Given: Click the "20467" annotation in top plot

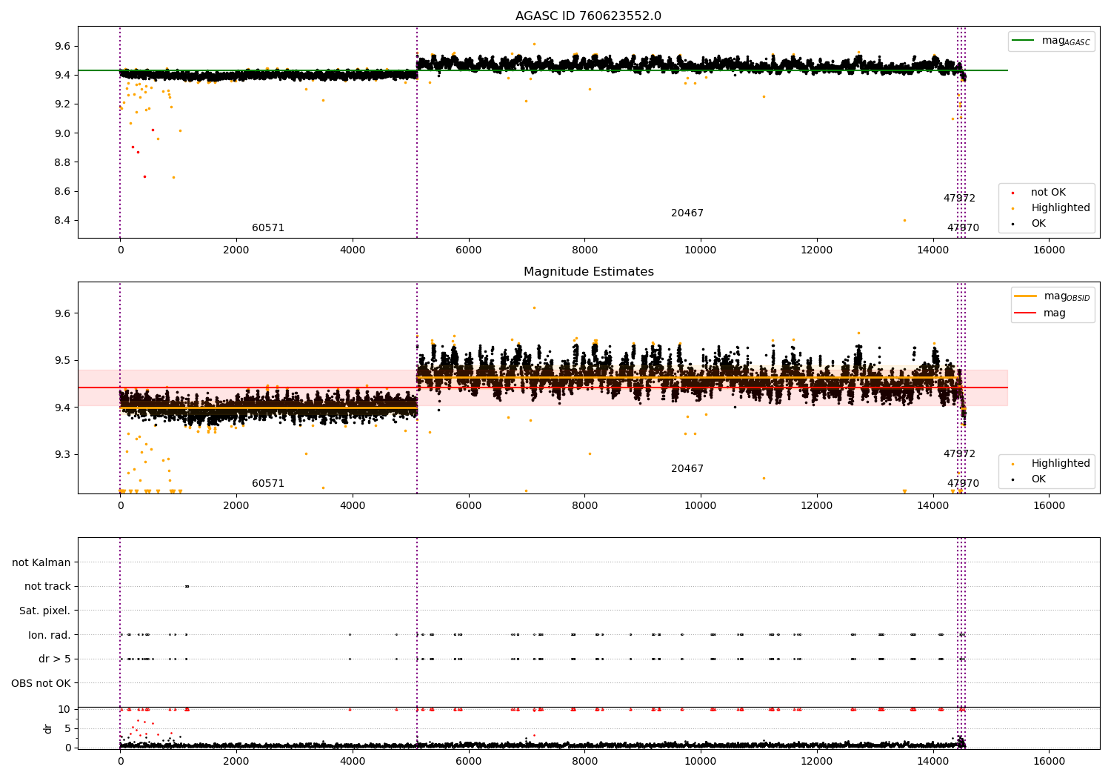Looking at the screenshot, I should (687, 213).
